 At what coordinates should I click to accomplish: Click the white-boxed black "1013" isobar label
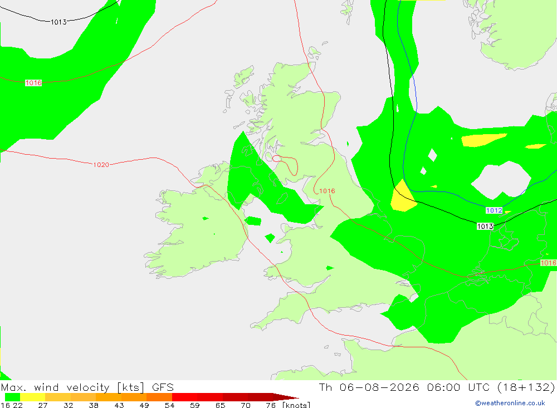[485, 226]
